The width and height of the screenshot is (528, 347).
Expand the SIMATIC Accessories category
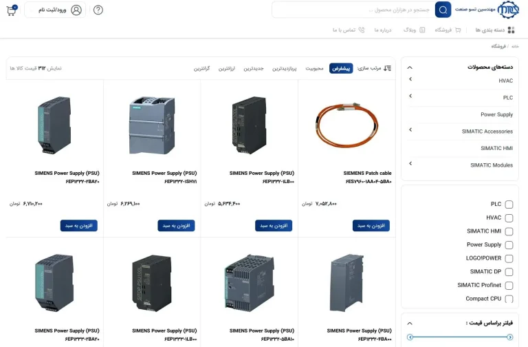[x=410, y=130]
